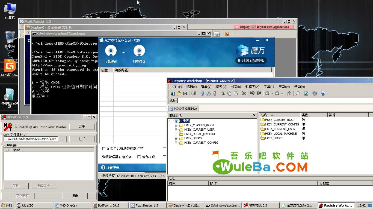Open the dropdown arrow beside 加载镜像
Screen dimensions: 373x209
[x=123, y=53]
